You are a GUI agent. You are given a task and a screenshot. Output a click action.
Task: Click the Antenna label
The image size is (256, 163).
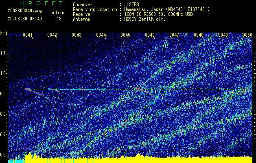coord(81,19)
